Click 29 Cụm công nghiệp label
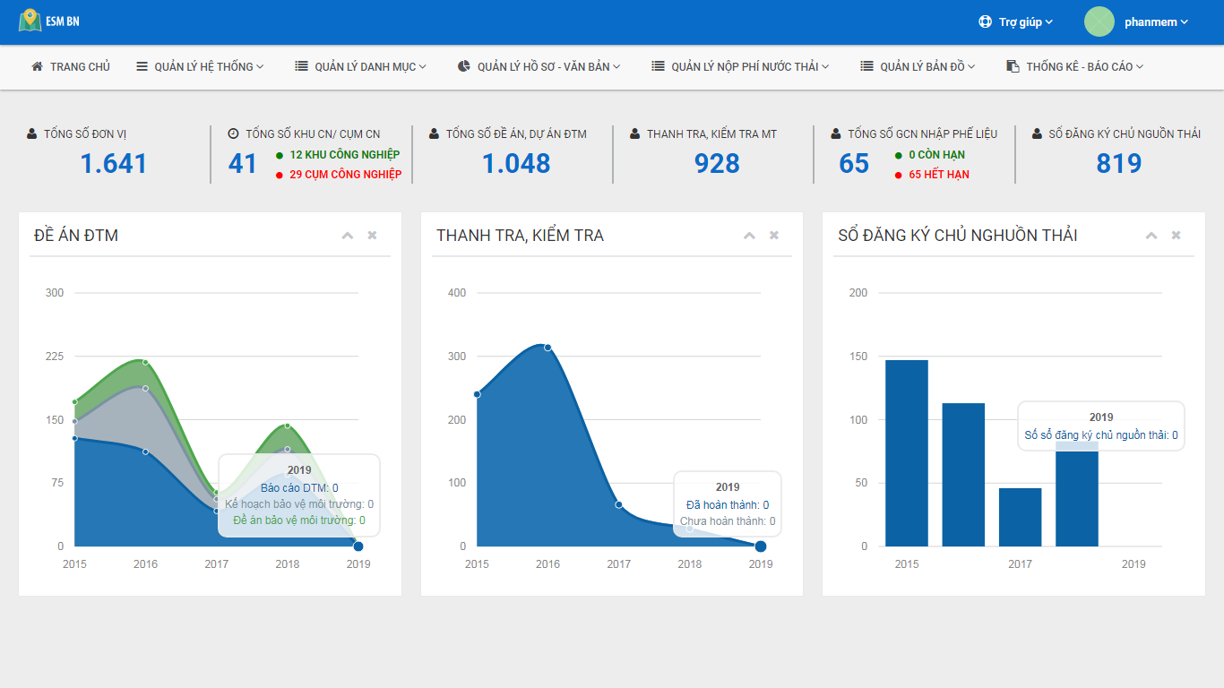 pos(346,175)
